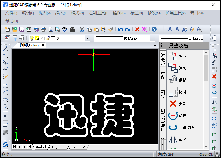Open the drawing tabs list arrow
Image resolution: width=221 pixels, height=158 pixels.
tap(155, 46)
